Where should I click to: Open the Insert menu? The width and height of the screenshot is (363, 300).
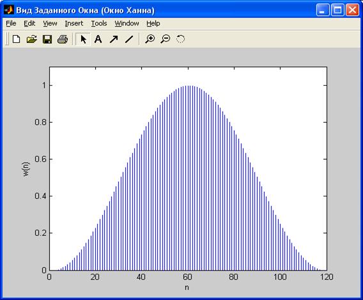74,24
